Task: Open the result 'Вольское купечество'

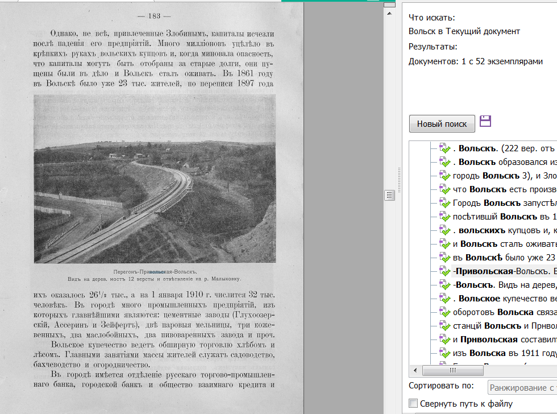Action: [505, 299]
